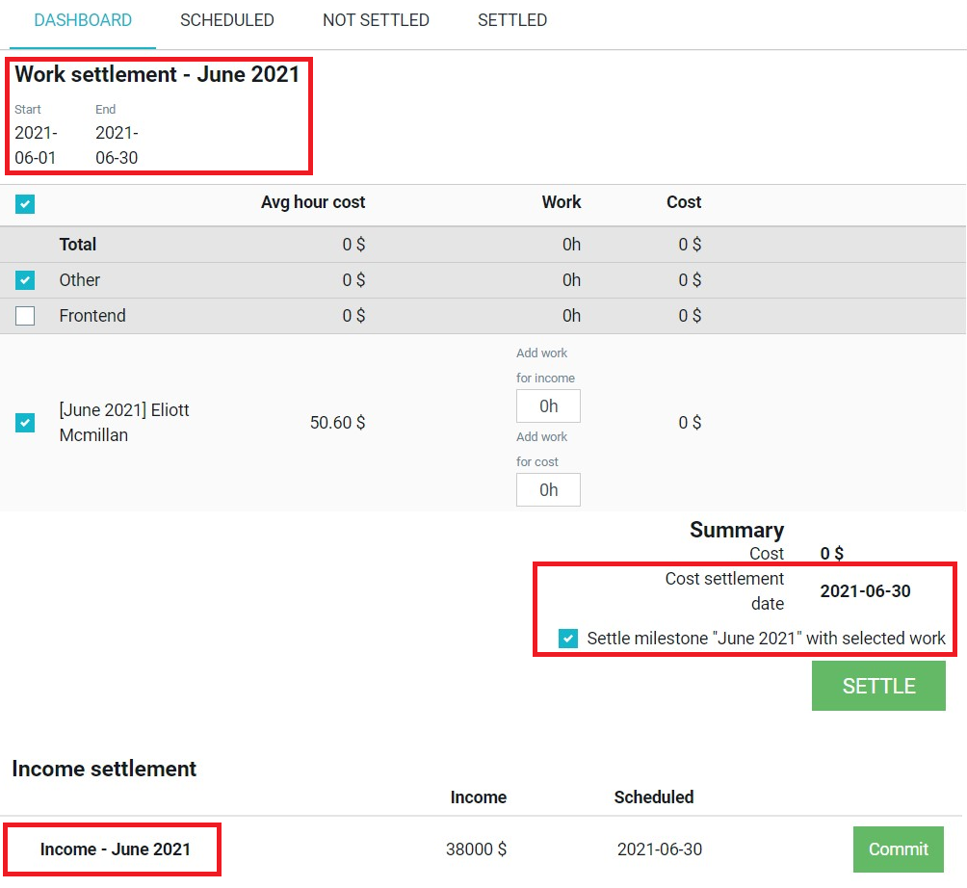
Task: Click the Cost settlement date 2021-06-30 value
Action: (865, 590)
